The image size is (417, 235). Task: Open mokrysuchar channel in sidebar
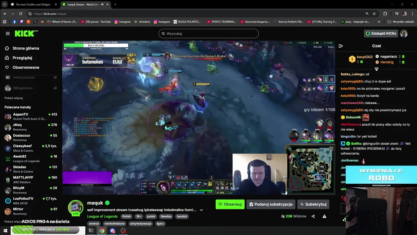pyautogui.click(x=31, y=77)
